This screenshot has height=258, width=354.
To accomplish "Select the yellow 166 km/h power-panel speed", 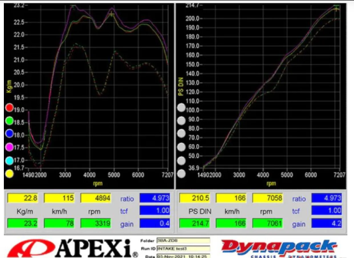I will (231, 198).
